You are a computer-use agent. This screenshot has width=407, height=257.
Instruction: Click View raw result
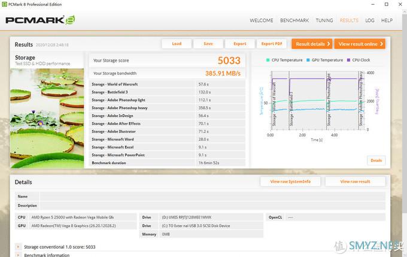point(355,182)
